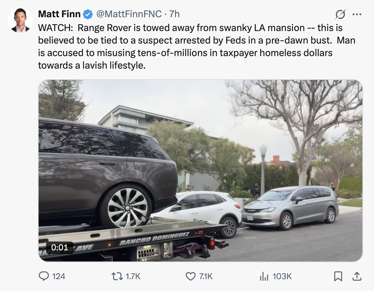Like the post with the heart icon
This screenshot has height=292, width=374.
click(190, 276)
